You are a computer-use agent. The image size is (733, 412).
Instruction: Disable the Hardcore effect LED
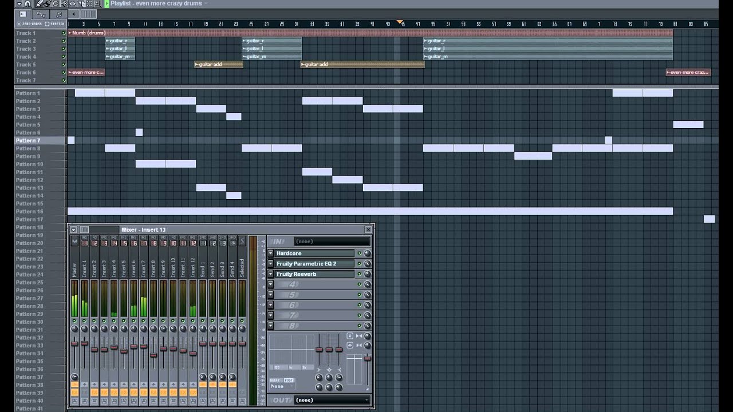tap(359, 253)
